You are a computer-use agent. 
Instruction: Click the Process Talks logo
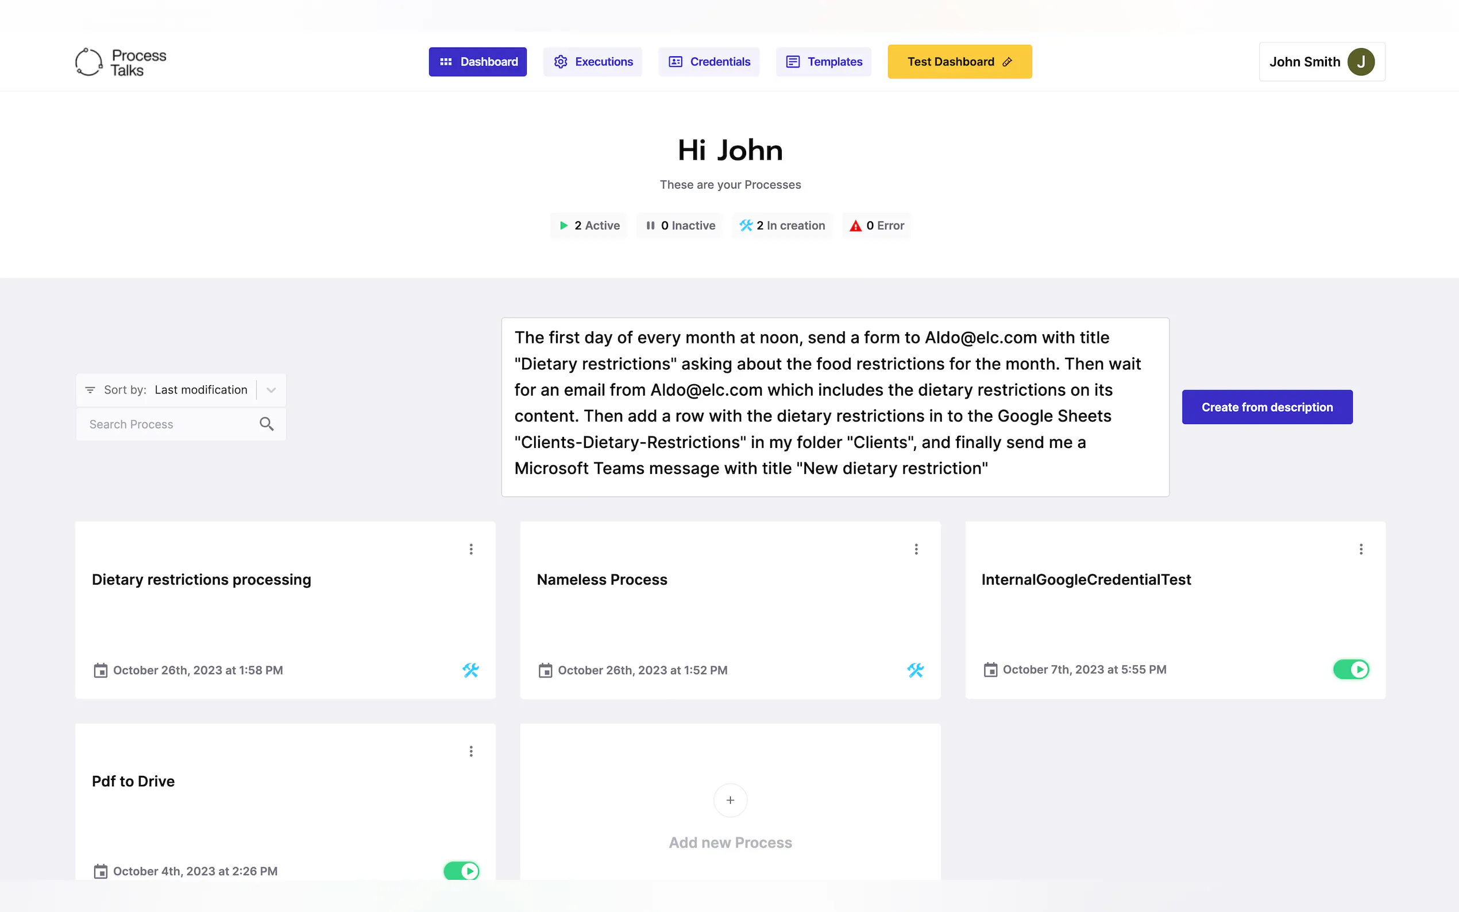pos(121,62)
